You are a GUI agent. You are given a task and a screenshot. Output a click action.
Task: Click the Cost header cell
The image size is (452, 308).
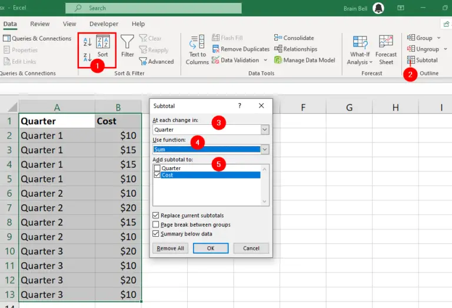pyautogui.click(x=118, y=121)
